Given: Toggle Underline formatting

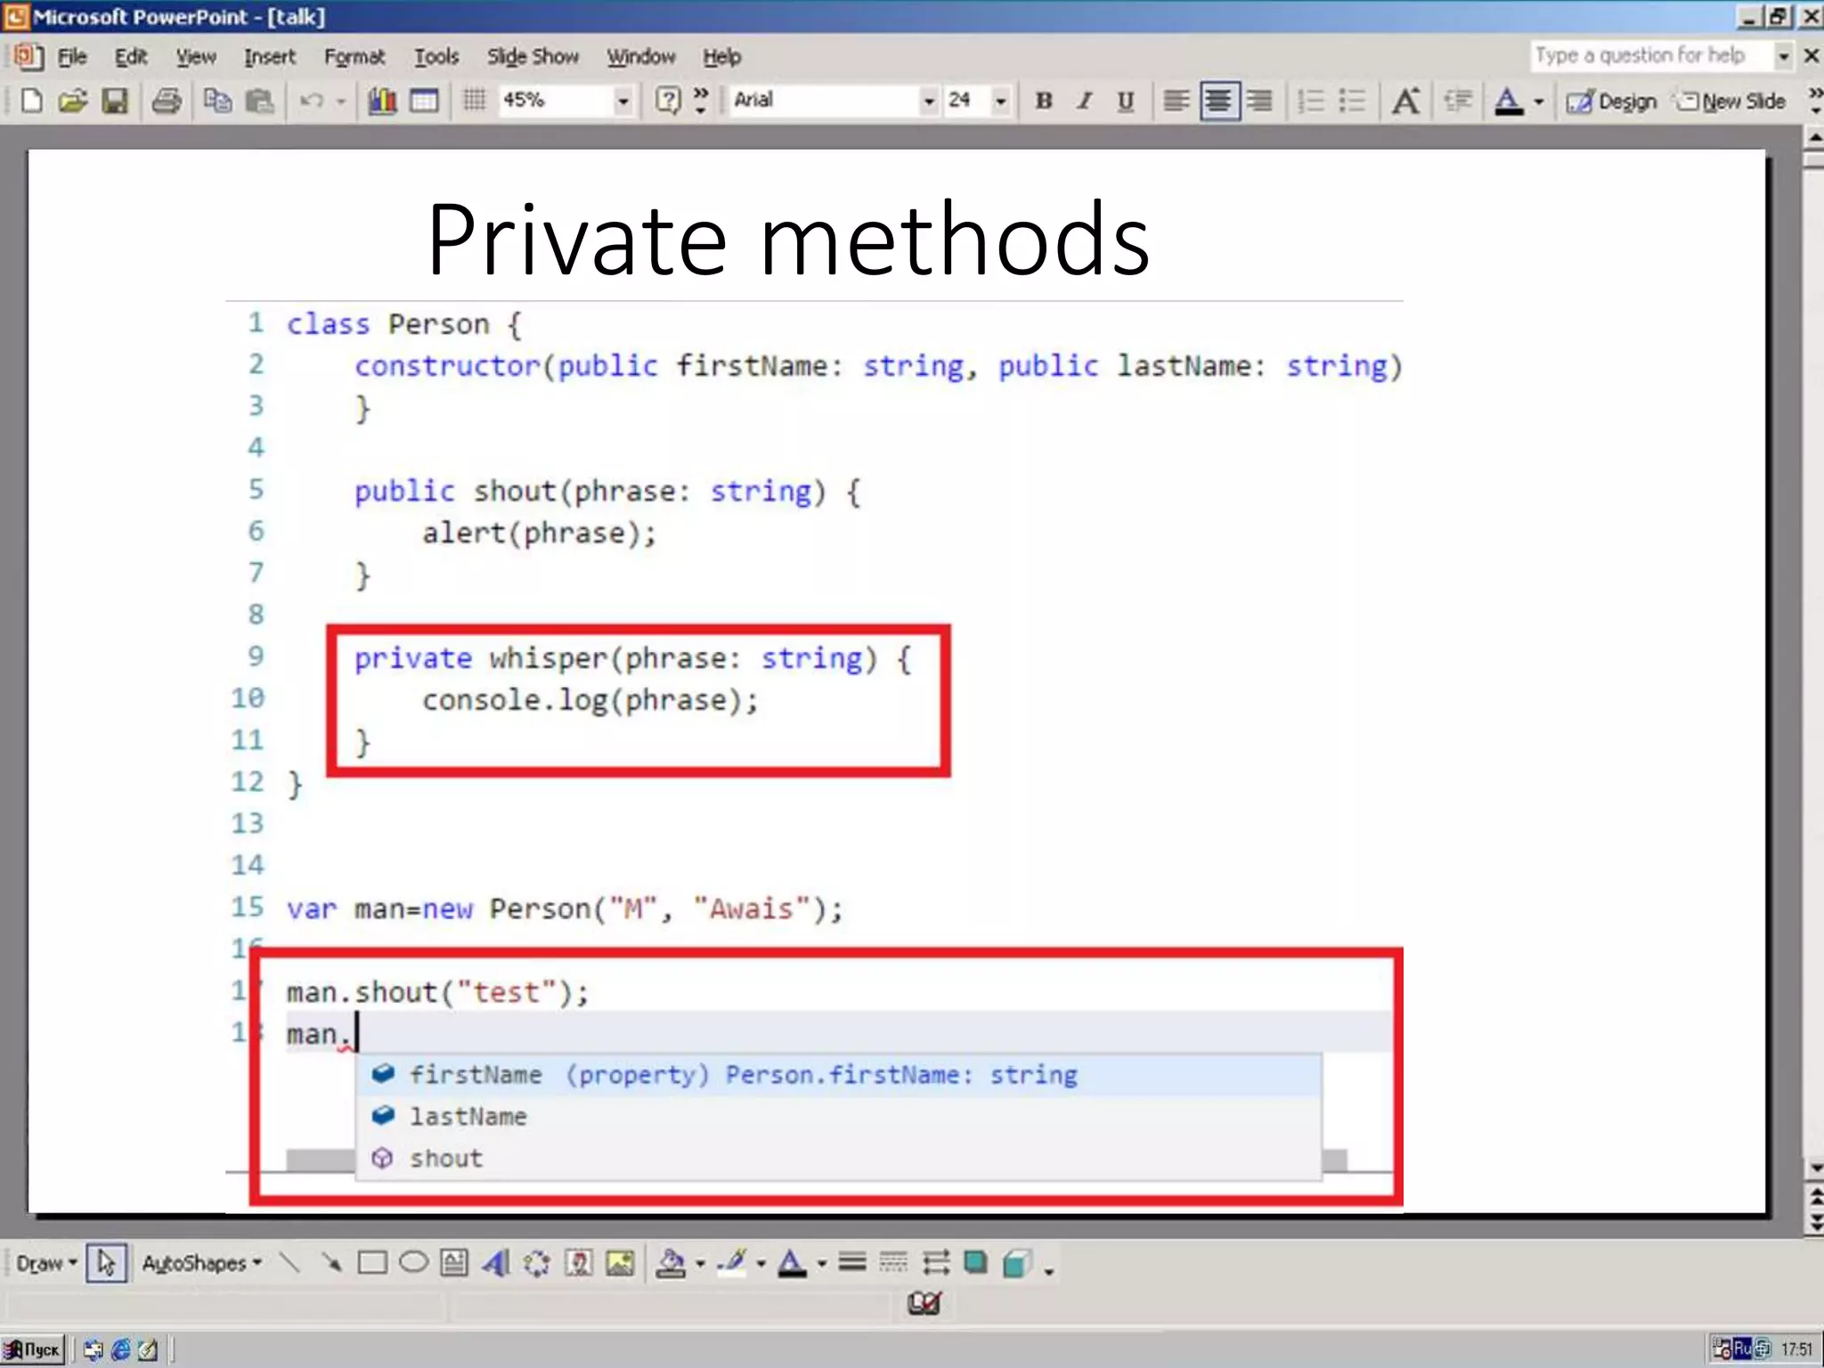Looking at the screenshot, I should pyautogui.click(x=1127, y=101).
